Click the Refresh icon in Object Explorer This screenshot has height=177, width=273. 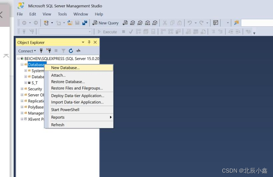tap(71, 51)
